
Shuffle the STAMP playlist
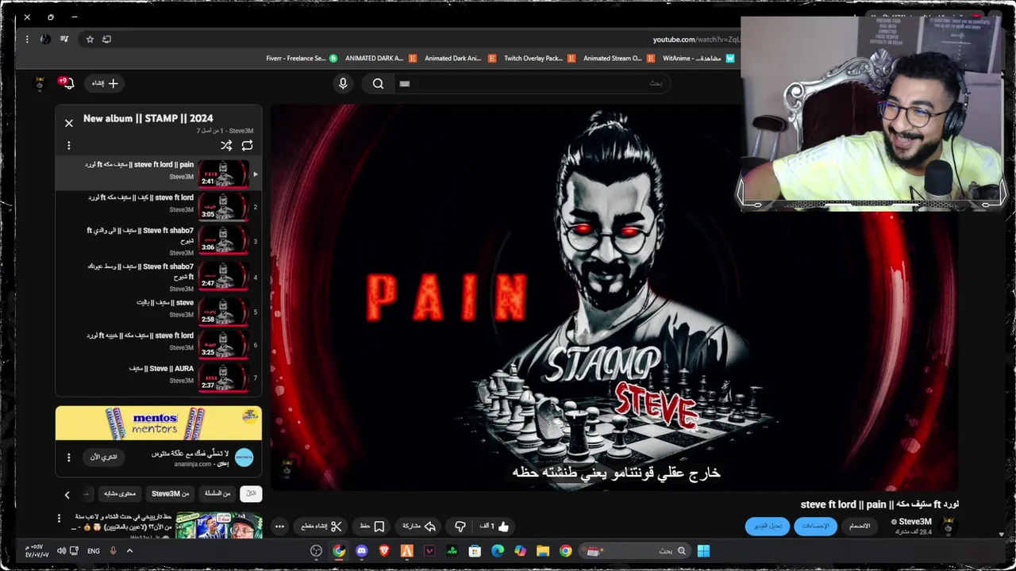(226, 146)
